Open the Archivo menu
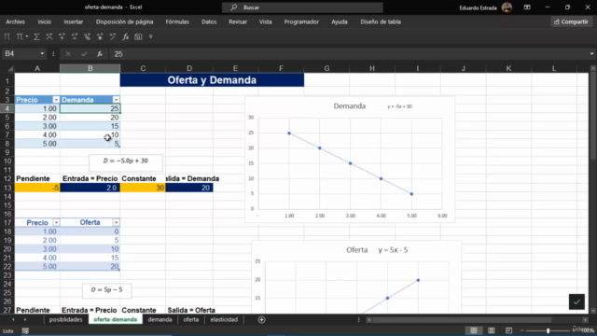This screenshot has height=336, width=597. click(x=15, y=21)
